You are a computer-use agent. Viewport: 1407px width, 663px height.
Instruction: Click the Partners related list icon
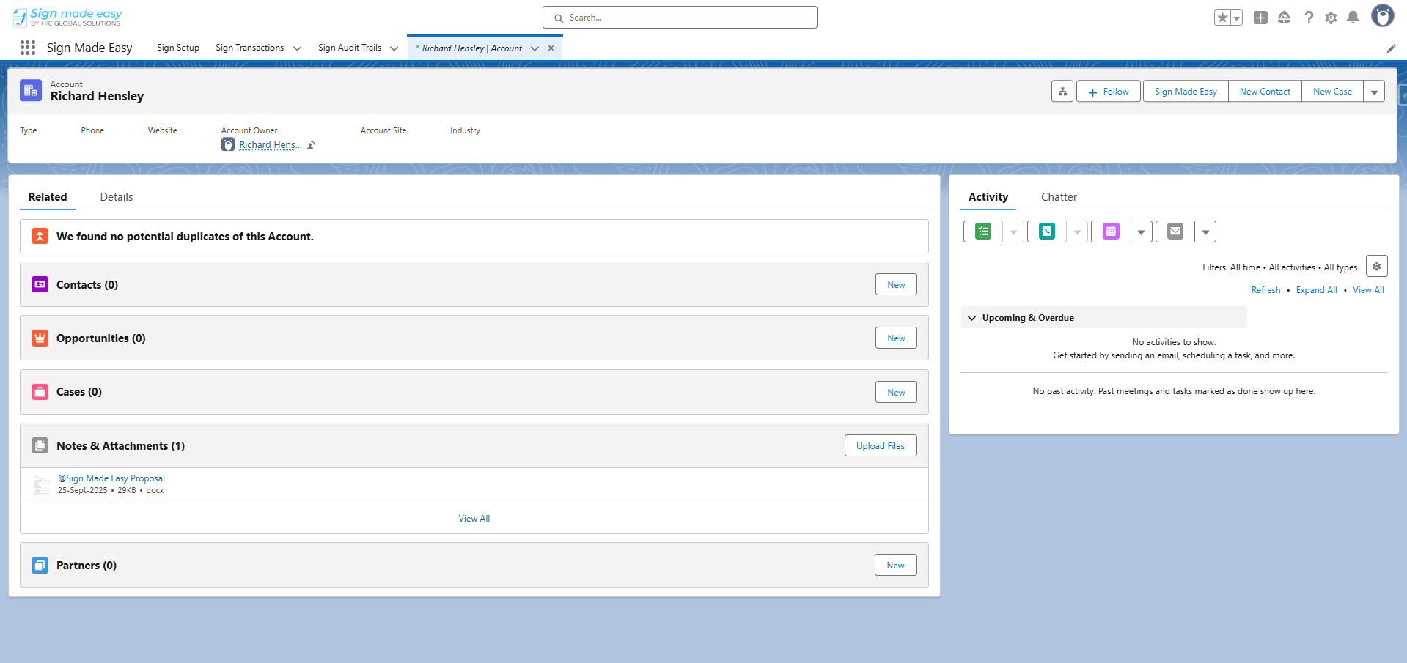(40, 565)
